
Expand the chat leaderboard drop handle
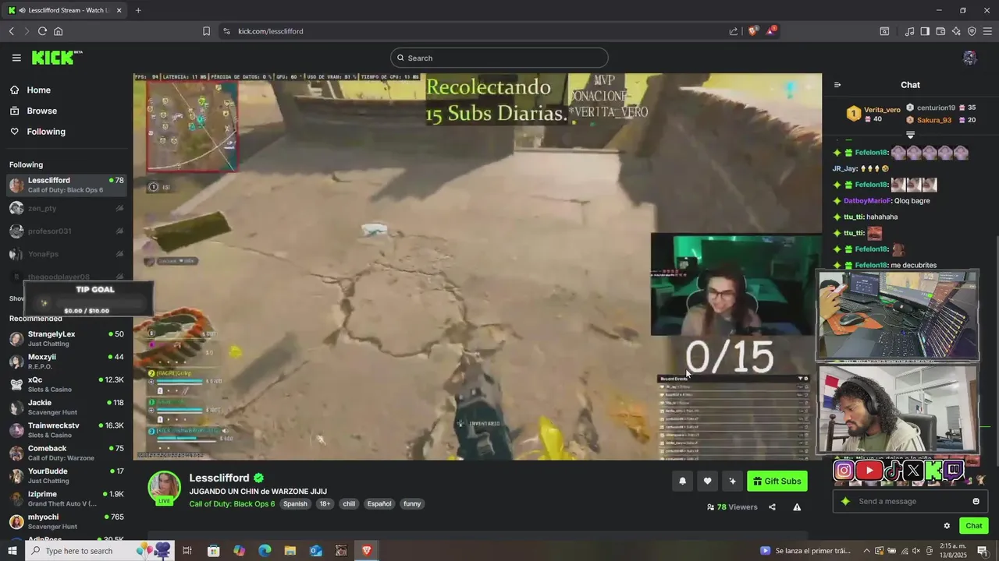910,135
